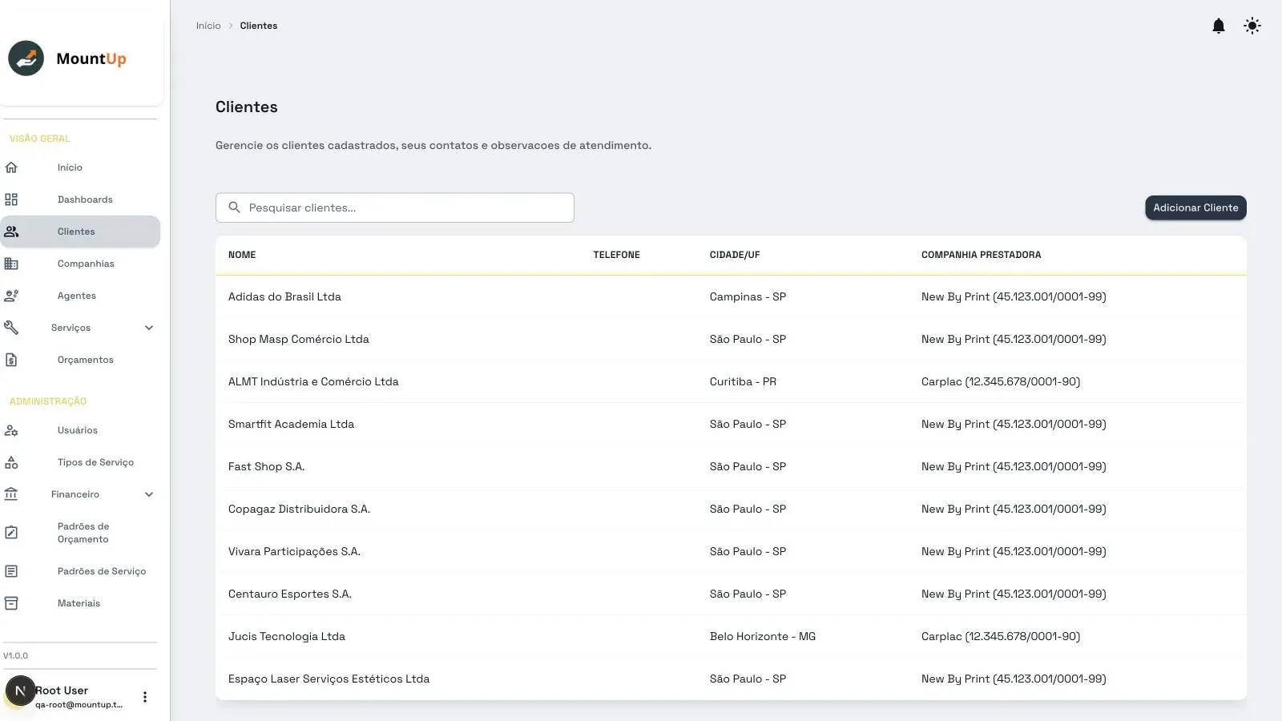
Task: Expand the Serviços submenu chevron
Action: [x=149, y=328]
